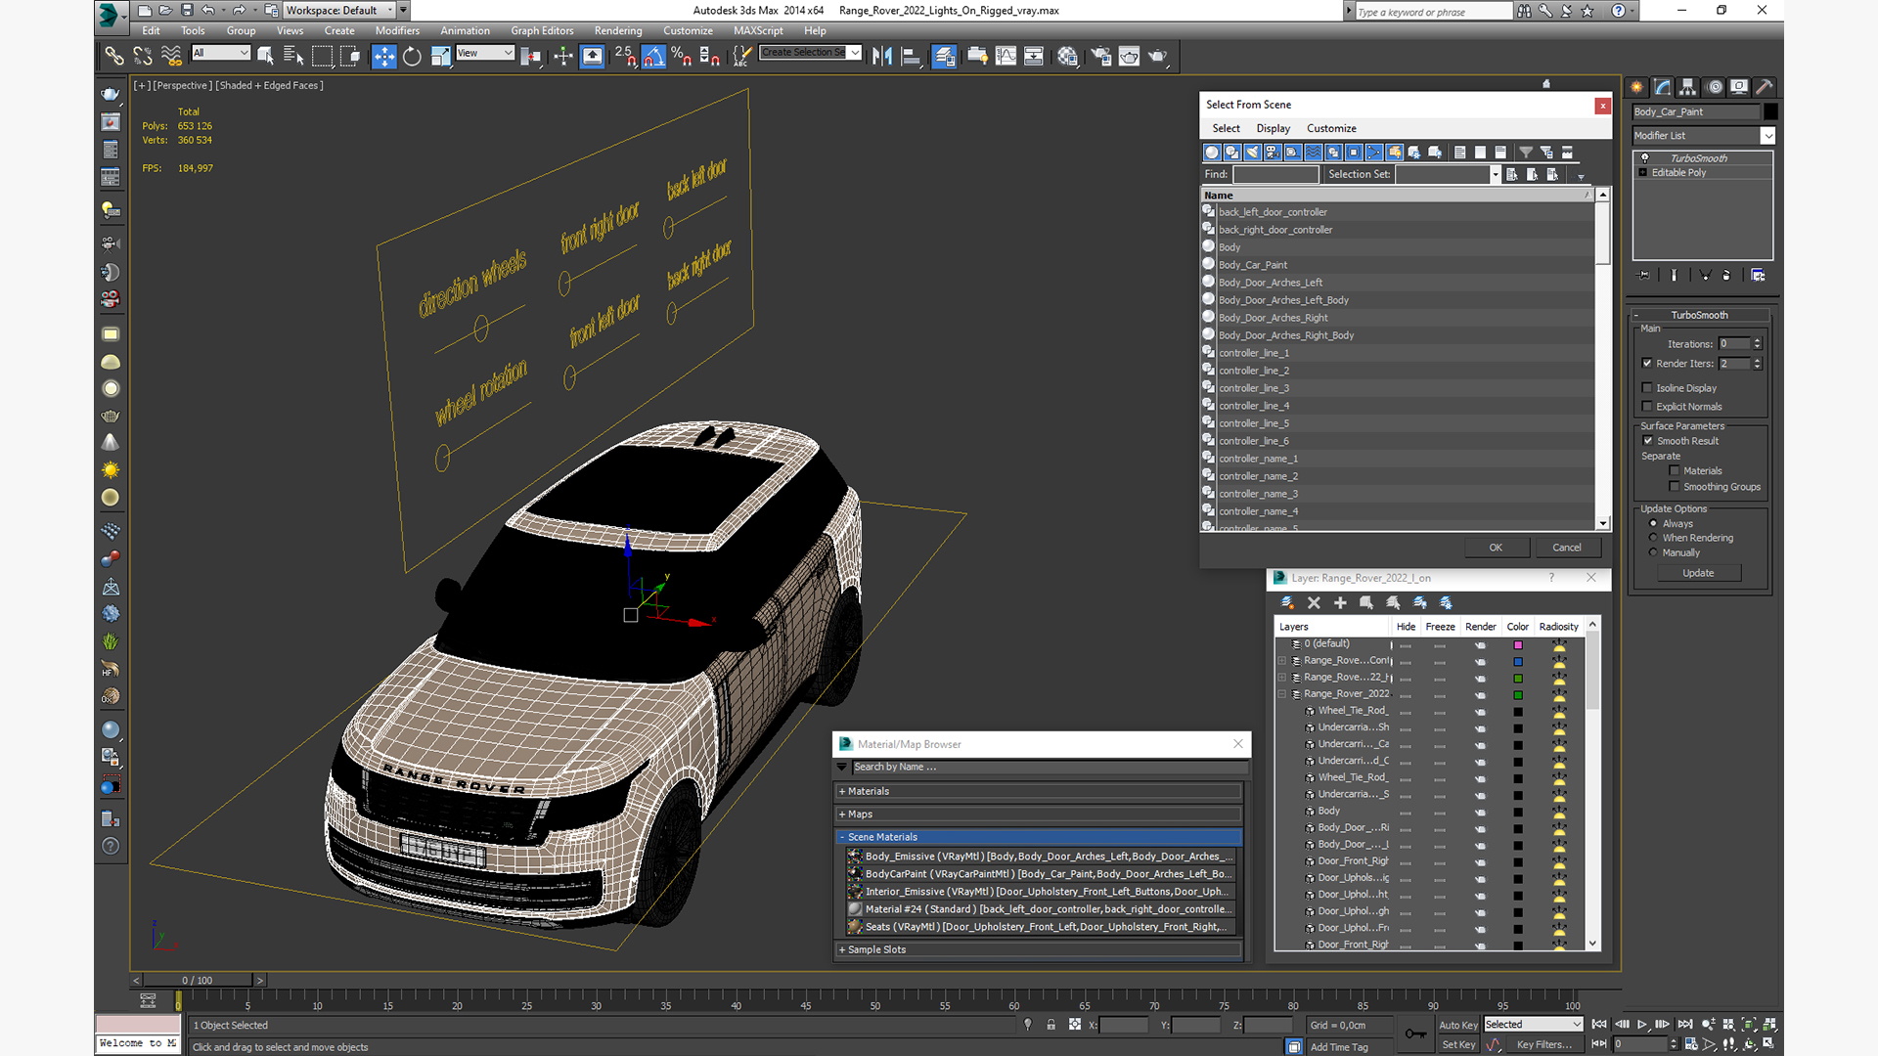The image size is (1878, 1056).
Task: Open the Modifier List dropdown
Action: [x=1703, y=136]
